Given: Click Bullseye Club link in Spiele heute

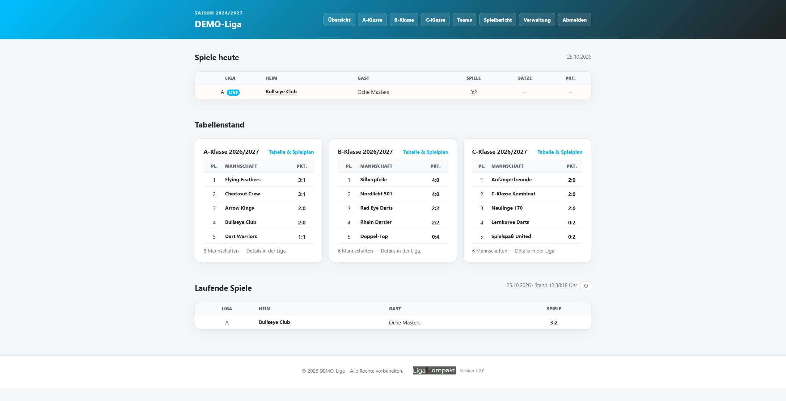Looking at the screenshot, I should point(281,92).
